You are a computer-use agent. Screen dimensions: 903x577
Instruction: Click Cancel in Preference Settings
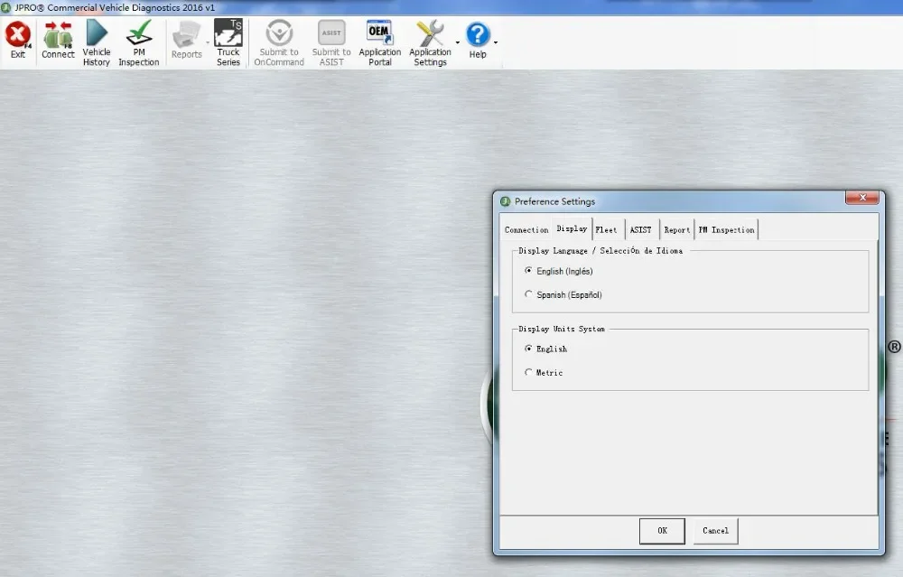click(715, 531)
